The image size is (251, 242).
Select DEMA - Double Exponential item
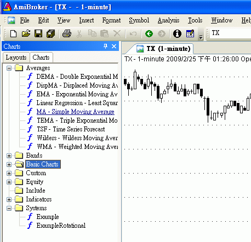77,77
